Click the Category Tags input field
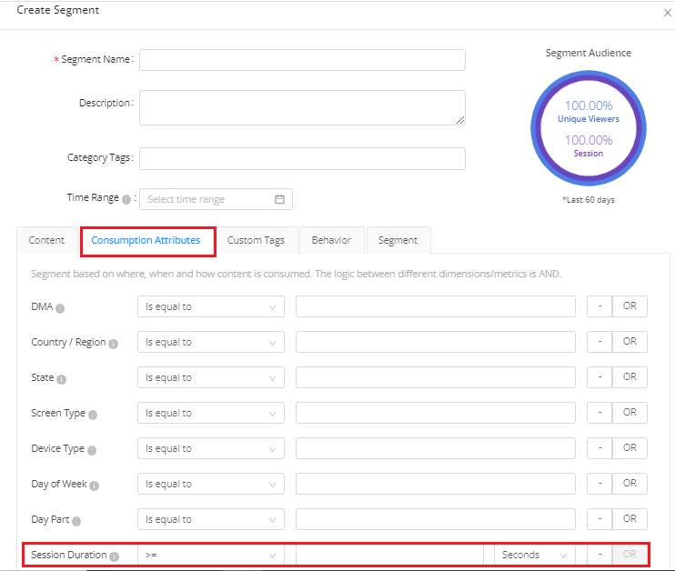The height and width of the screenshot is (571, 675). 302,158
